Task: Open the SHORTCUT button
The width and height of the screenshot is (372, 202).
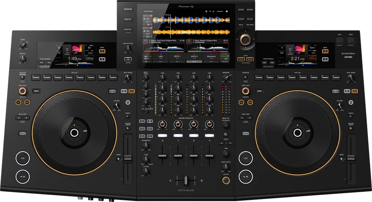Action: click(128, 30)
